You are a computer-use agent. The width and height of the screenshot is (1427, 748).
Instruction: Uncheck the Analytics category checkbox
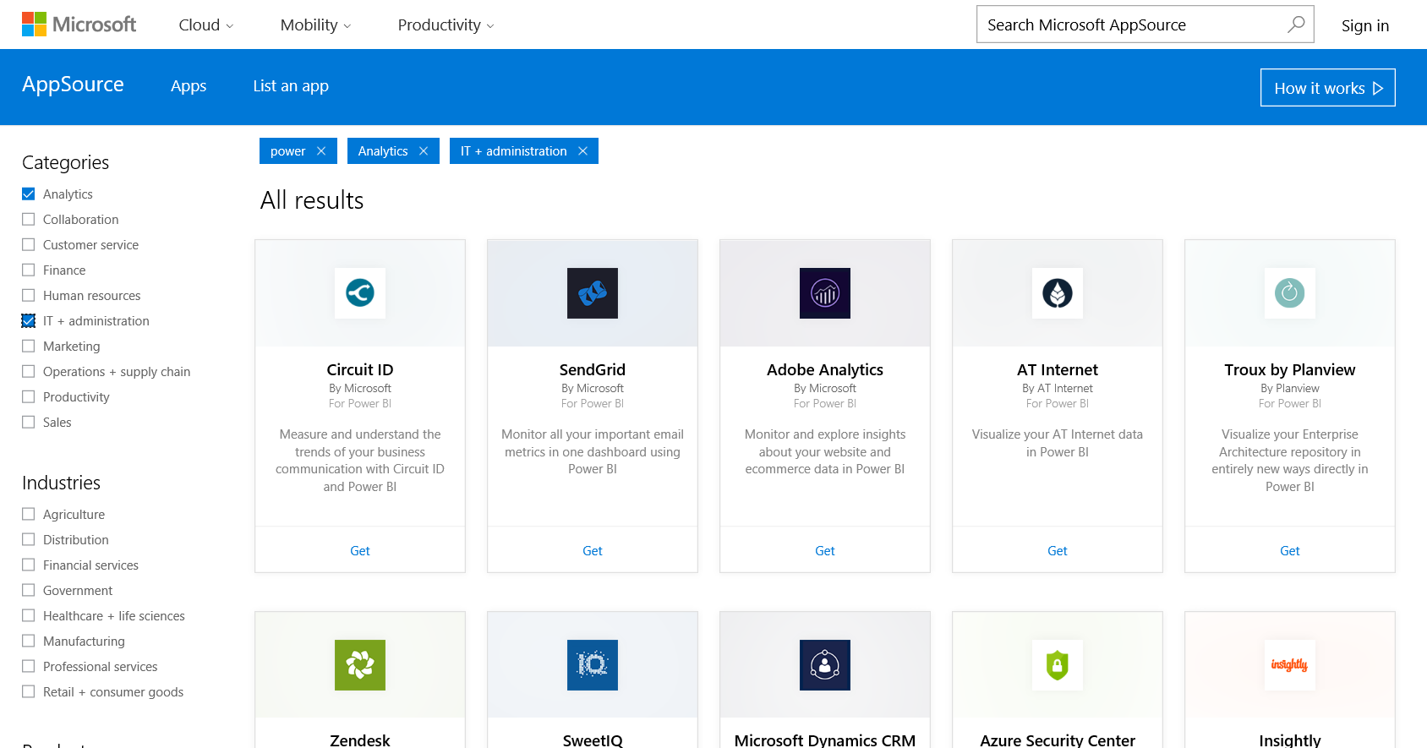click(x=29, y=194)
